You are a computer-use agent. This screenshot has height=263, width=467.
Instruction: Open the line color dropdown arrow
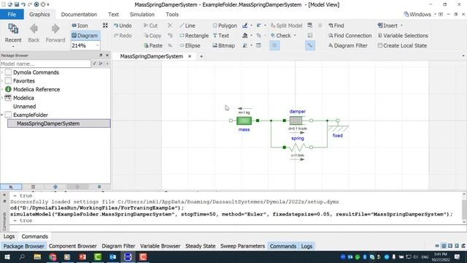click(x=251, y=26)
